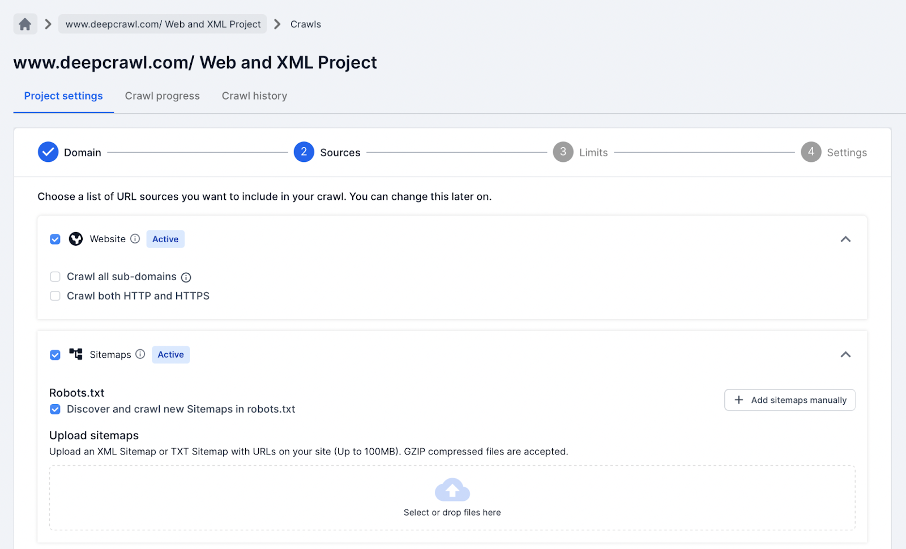
Task: Show info tooltip next to Sitemaps
Action: (140, 354)
